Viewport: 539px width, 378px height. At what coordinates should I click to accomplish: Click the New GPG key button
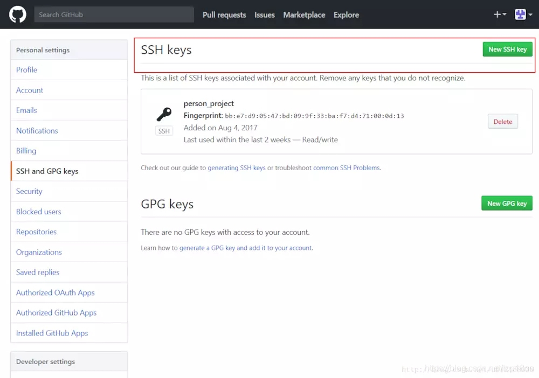507,203
